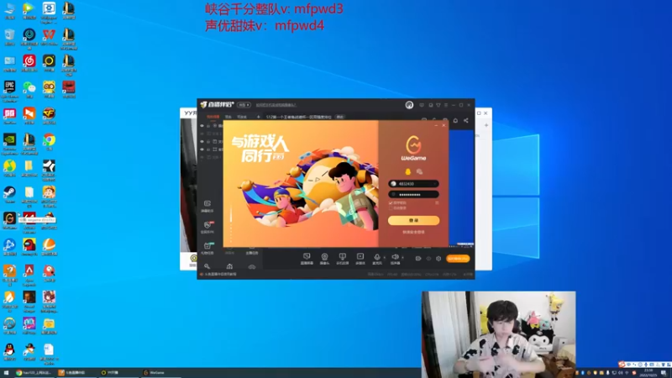Screen dimensions: 672x378
Task: Choose WeChat login in the WeGame window
Action: point(419,172)
